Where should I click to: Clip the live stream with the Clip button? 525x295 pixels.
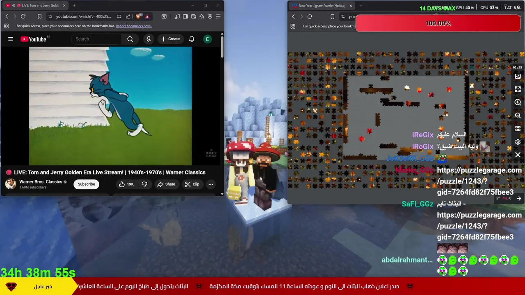[192, 184]
